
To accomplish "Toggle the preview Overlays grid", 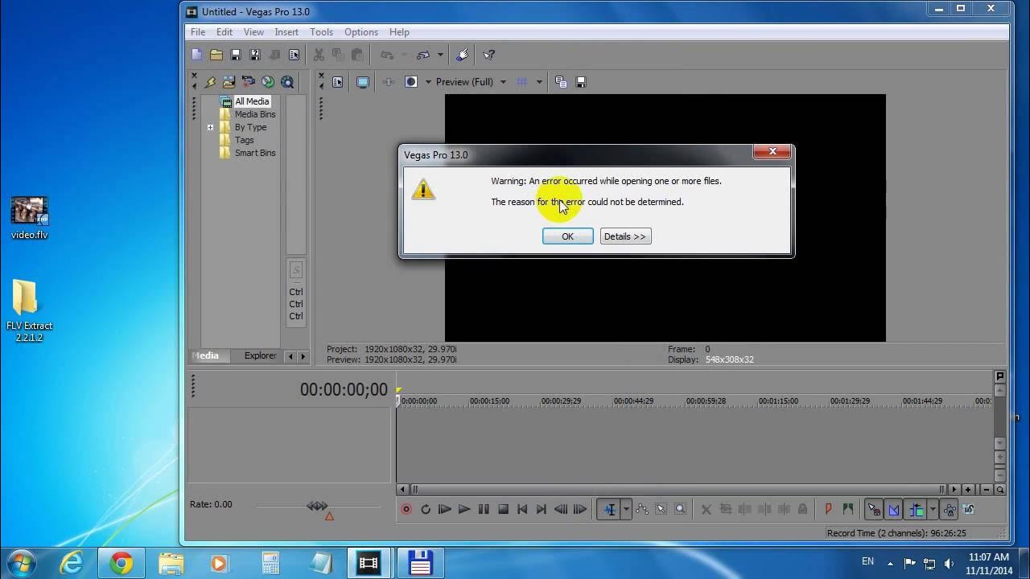I will click(521, 82).
